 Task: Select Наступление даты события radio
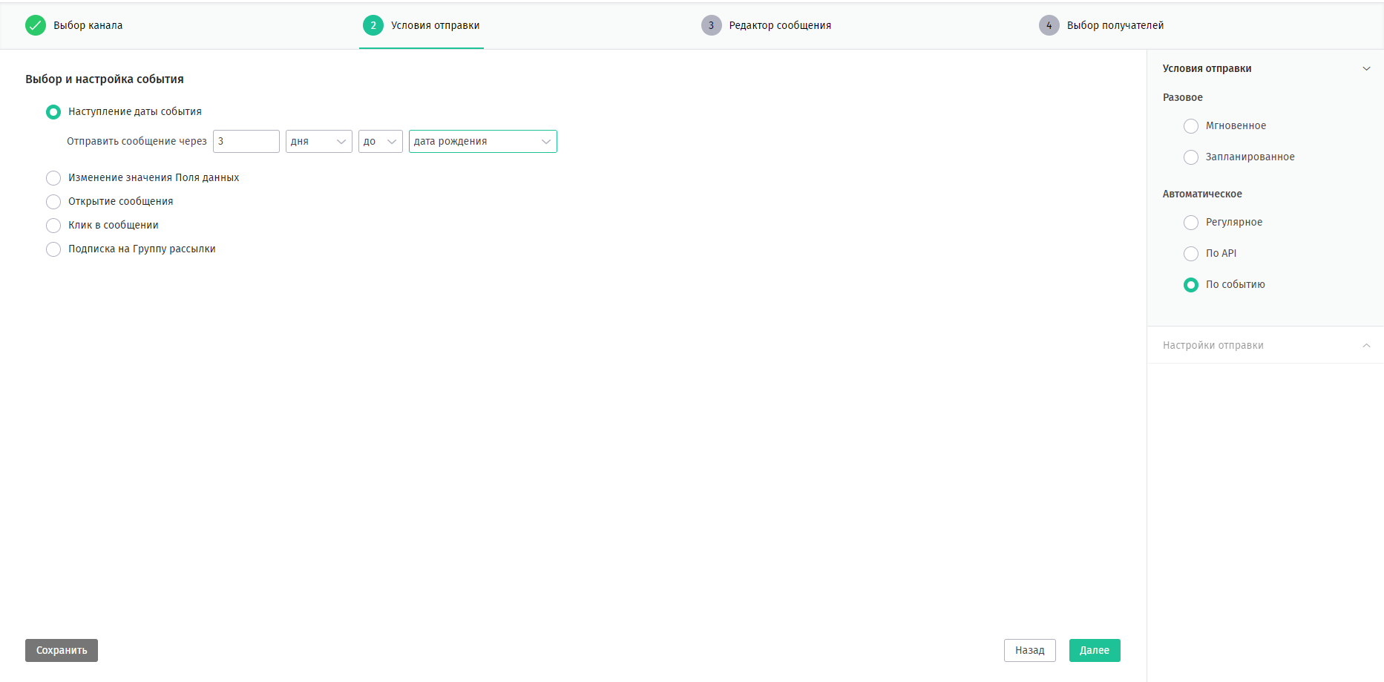click(53, 112)
